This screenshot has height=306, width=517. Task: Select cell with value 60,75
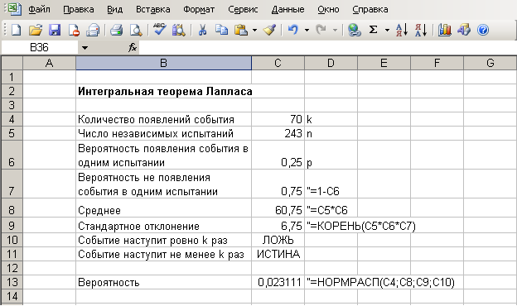278,208
